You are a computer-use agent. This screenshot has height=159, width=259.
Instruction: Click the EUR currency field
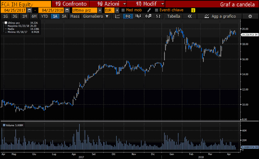pyautogui.click(x=109, y=10)
